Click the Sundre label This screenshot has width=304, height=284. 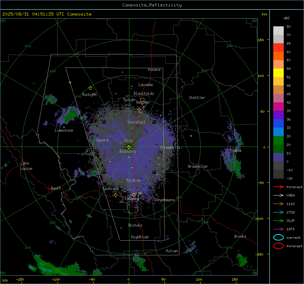coord(102,140)
